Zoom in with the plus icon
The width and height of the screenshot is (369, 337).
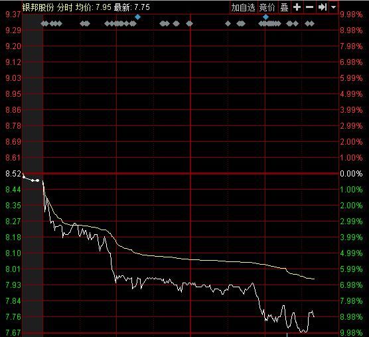pyautogui.click(x=297, y=7)
